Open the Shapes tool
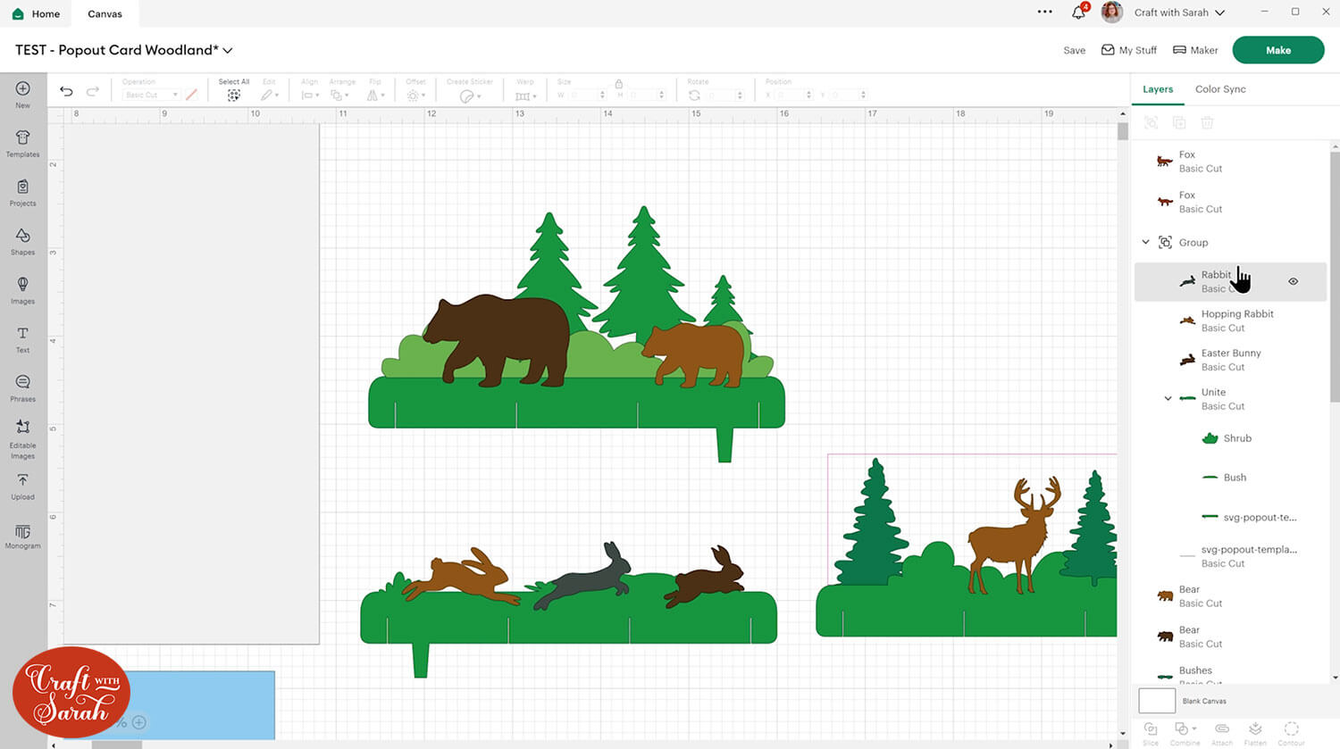This screenshot has width=1340, height=749. click(x=22, y=240)
